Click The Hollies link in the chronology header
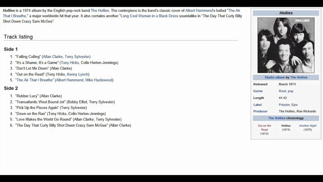The image size is (323, 182). 277,118
